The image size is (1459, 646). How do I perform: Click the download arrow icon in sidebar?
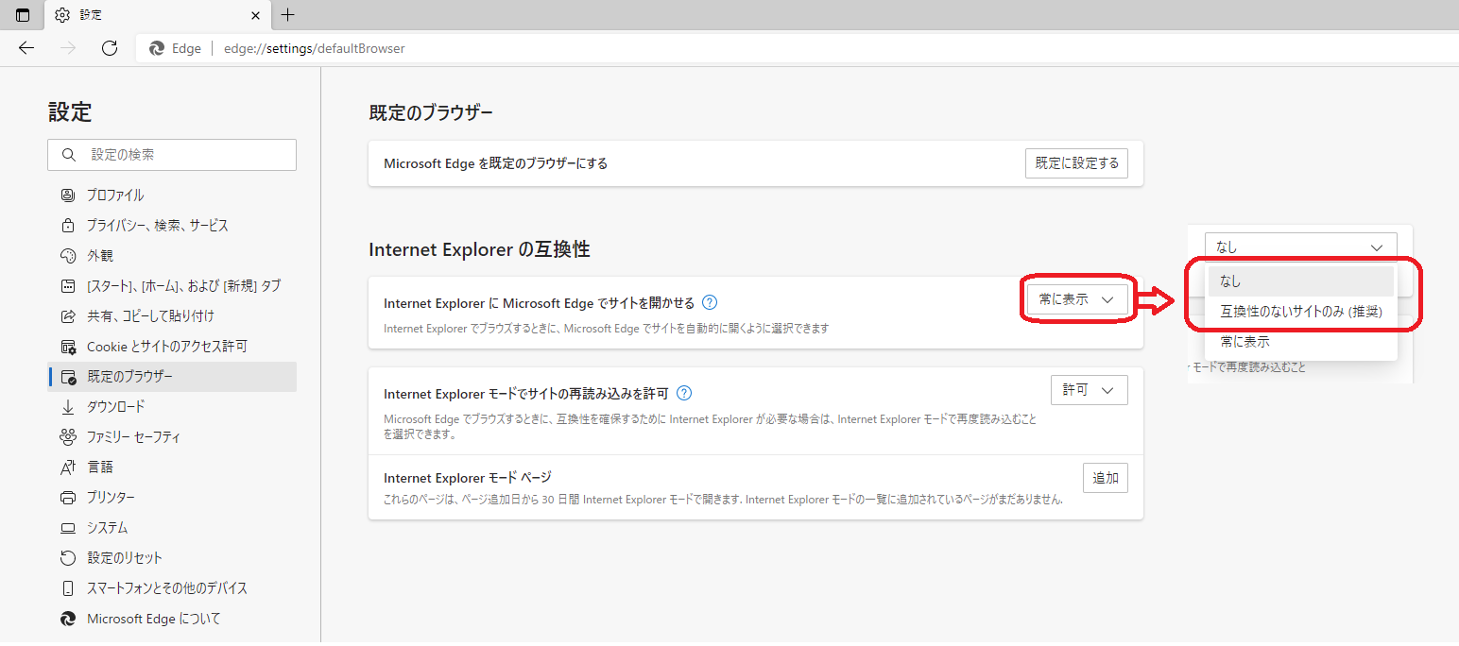point(68,407)
